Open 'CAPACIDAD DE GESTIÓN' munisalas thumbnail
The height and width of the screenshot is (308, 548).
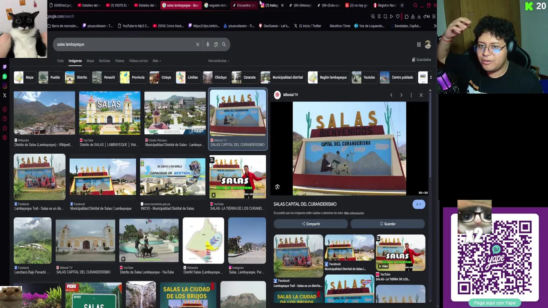click(173, 177)
